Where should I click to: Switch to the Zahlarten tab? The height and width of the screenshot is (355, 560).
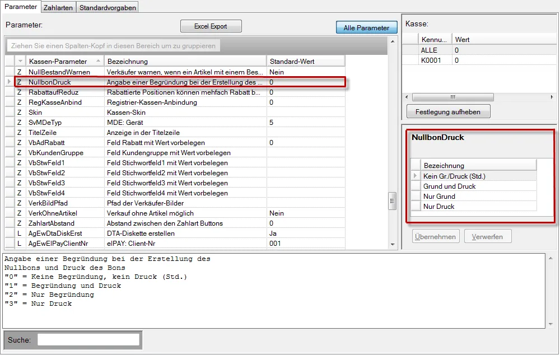tap(59, 7)
